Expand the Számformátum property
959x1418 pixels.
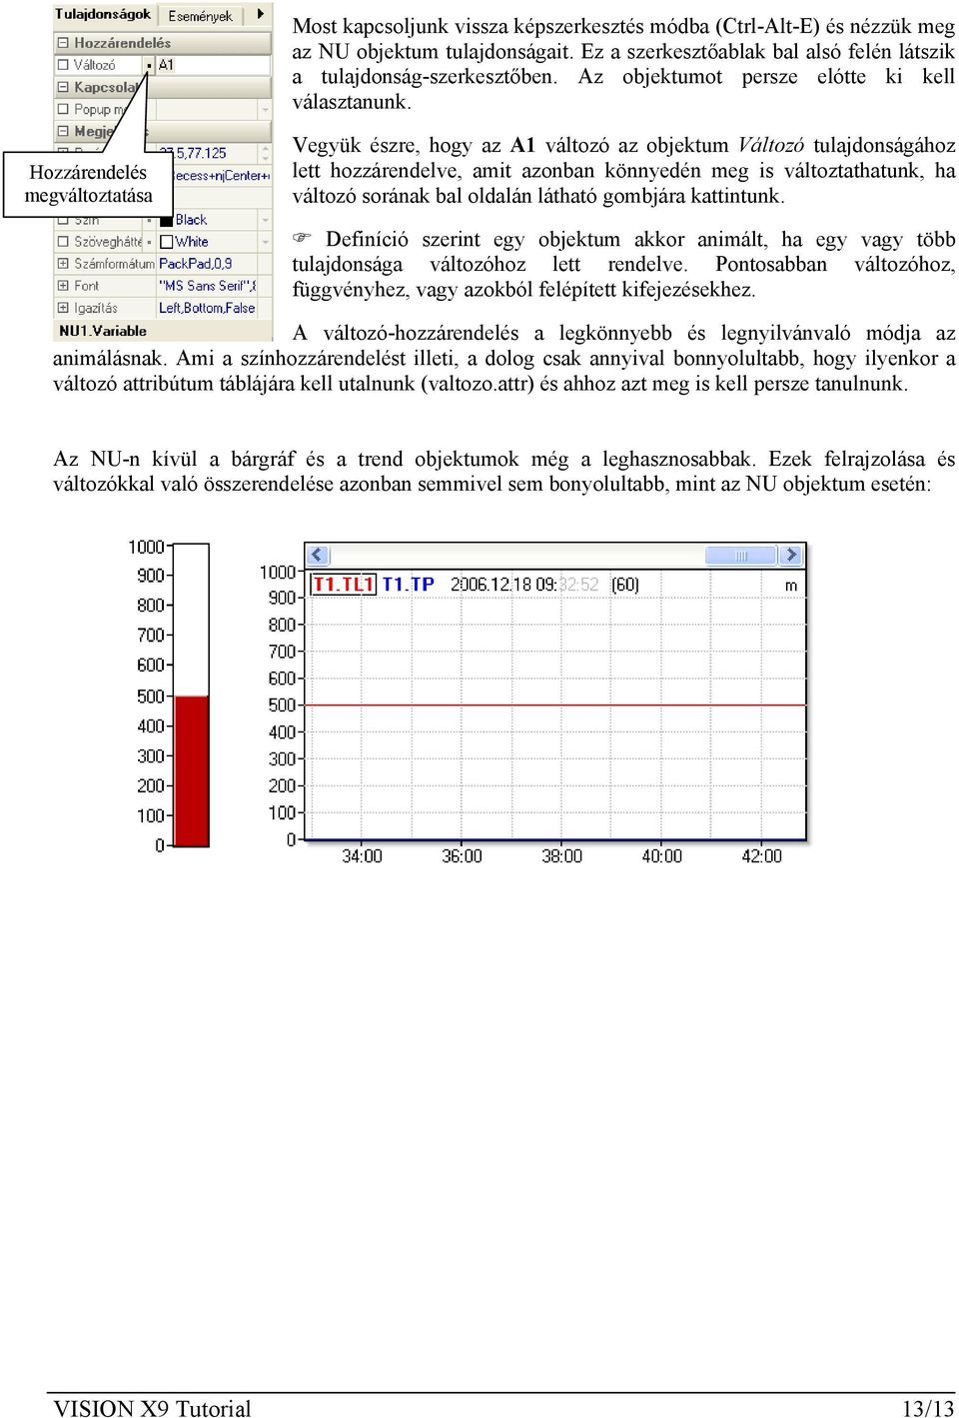(x=63, y=263)
